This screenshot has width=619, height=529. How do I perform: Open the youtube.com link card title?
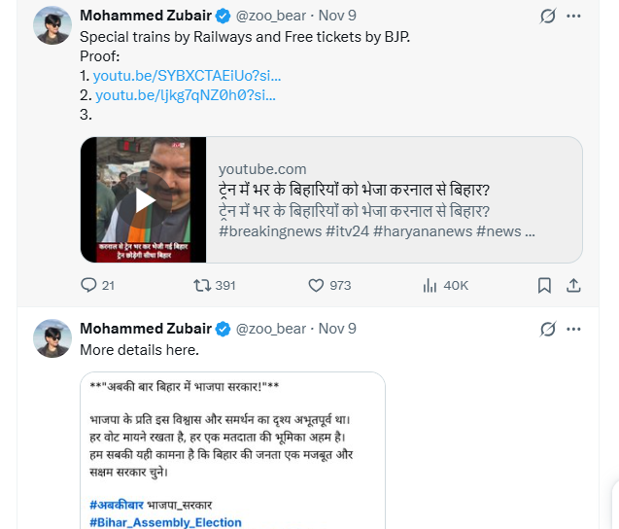coord(354,190)
